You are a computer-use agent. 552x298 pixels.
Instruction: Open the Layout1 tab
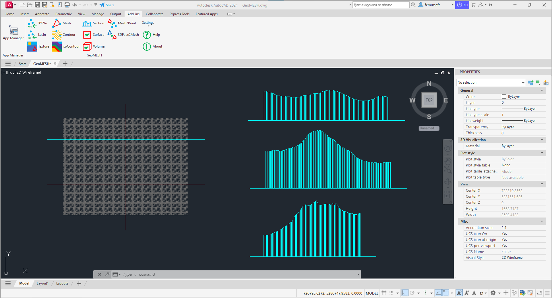point(42,283)
